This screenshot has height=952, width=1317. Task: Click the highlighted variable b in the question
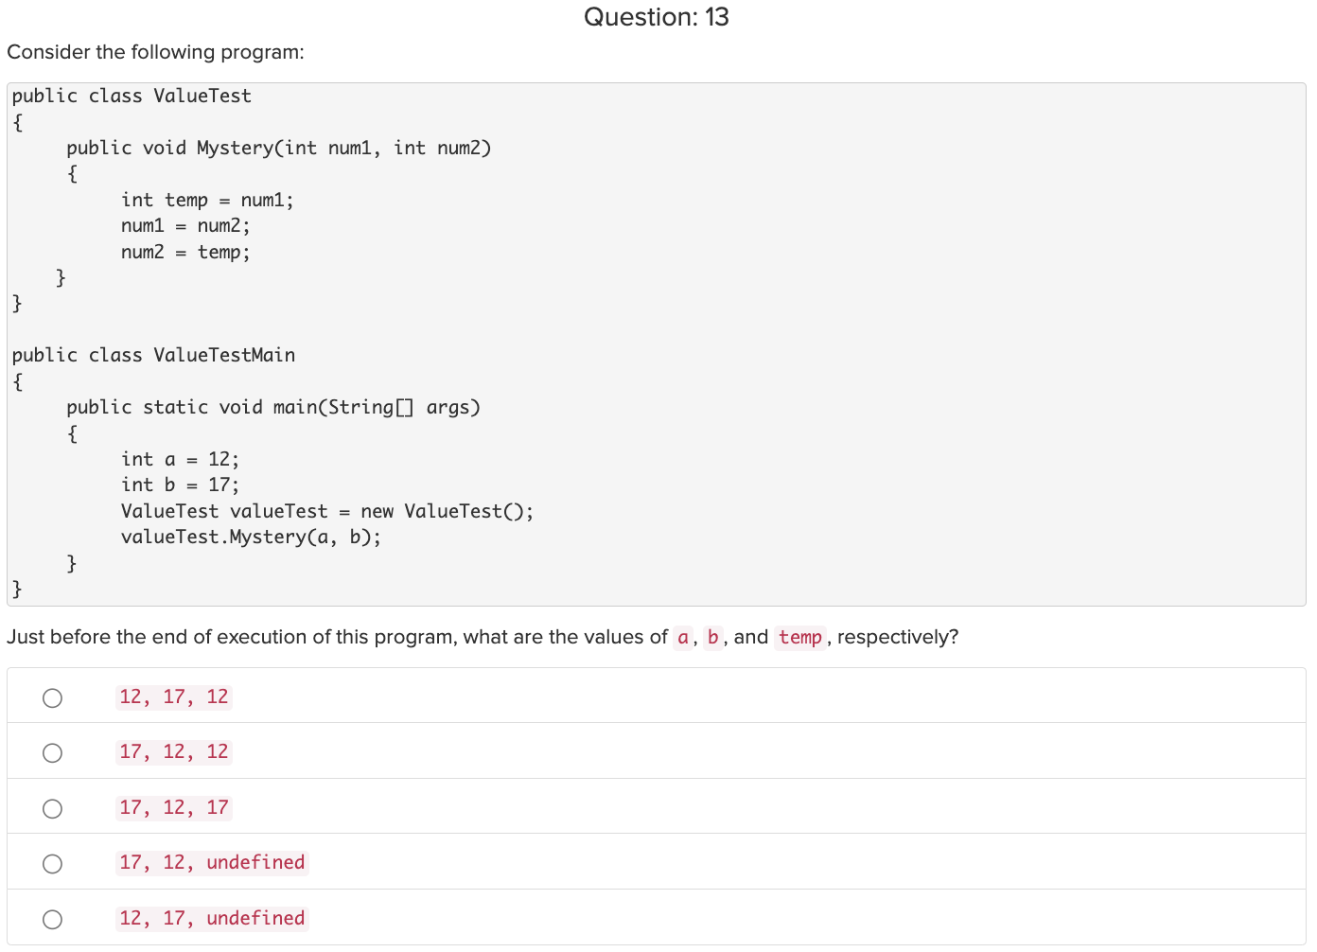point(711,637)
